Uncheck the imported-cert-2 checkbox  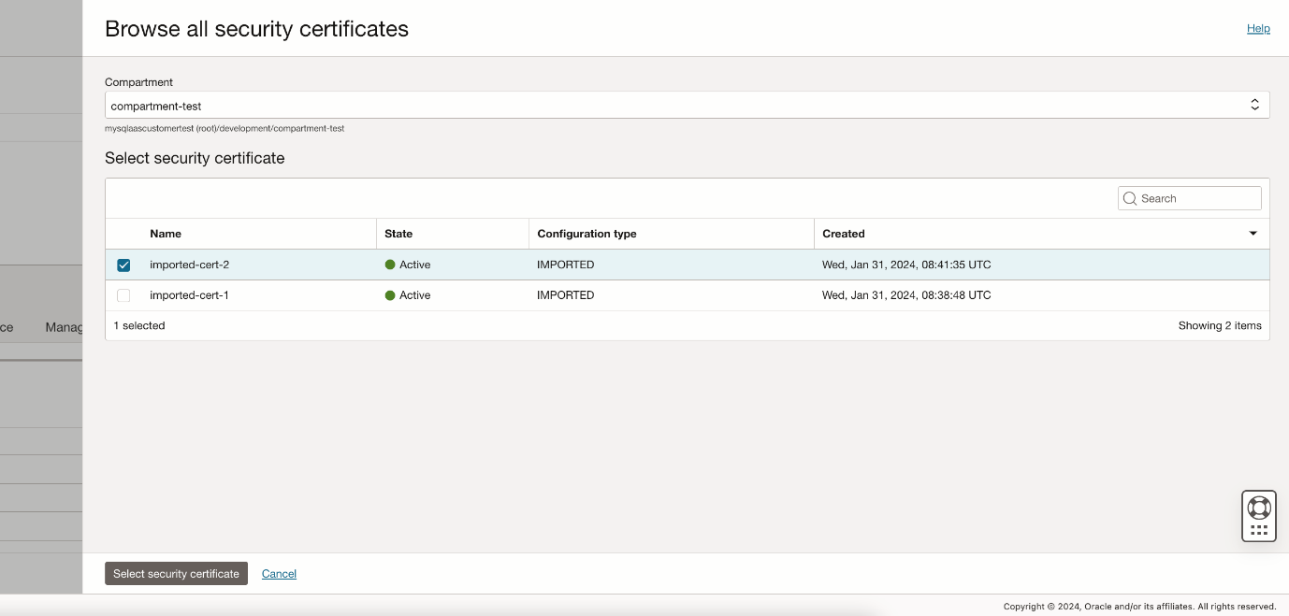[x=123, y=265]
